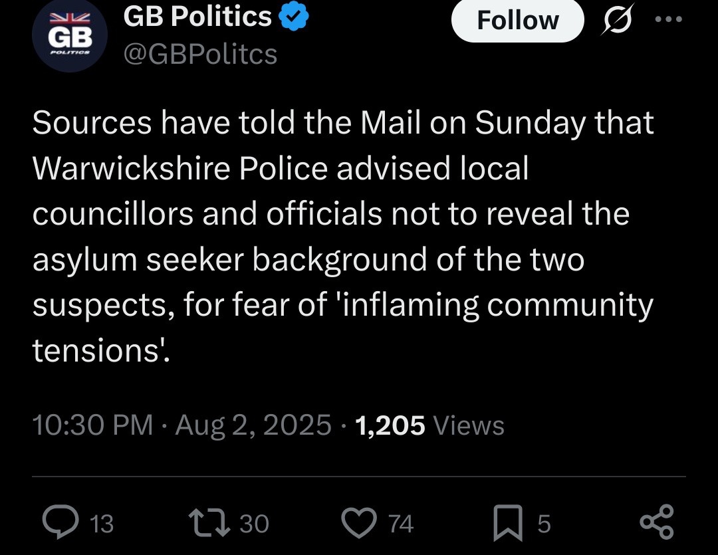Click the GB Politics display name
The width and height of the screenshot is (718, 555).
point(197,17)
